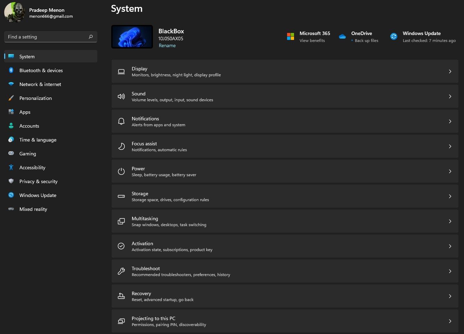Click the OneDrive cloud icon
This screenshot has width=464, height=334.
(342, 36)
